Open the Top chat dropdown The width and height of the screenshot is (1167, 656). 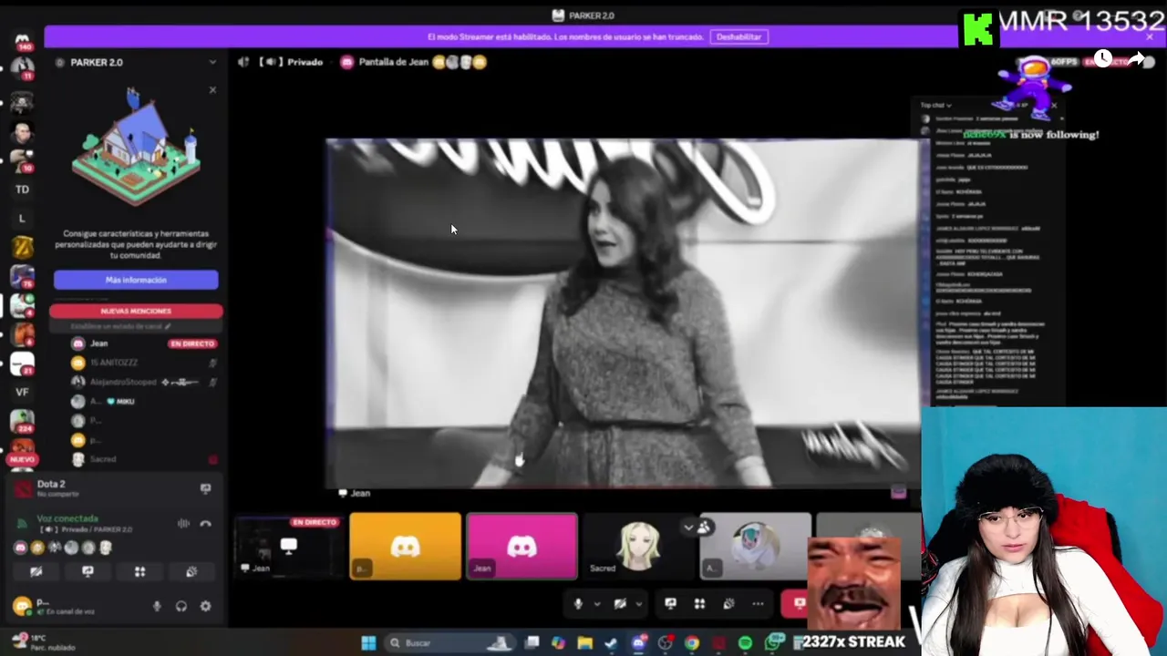(x=935, y=106)
